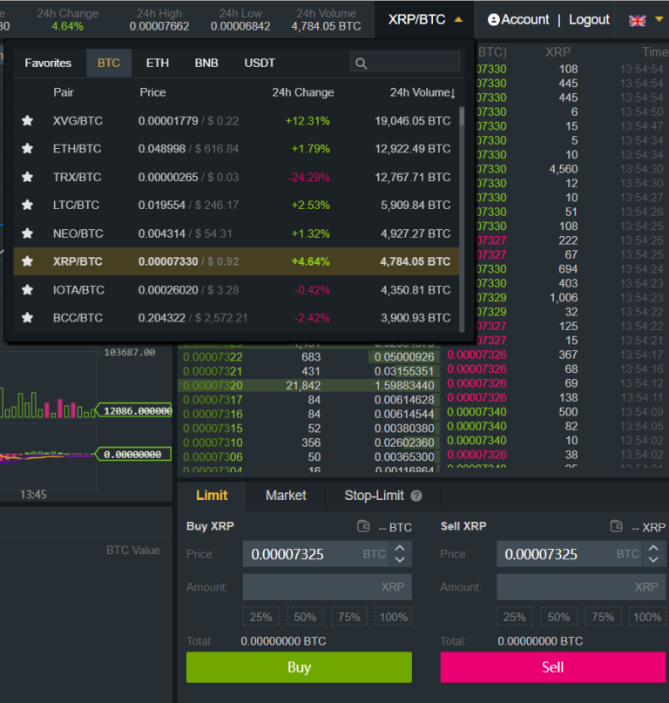Click order book bid price 0.00007310
This screenshot has width=669, height=703.
pyautogui.click(x=213, y=443)
